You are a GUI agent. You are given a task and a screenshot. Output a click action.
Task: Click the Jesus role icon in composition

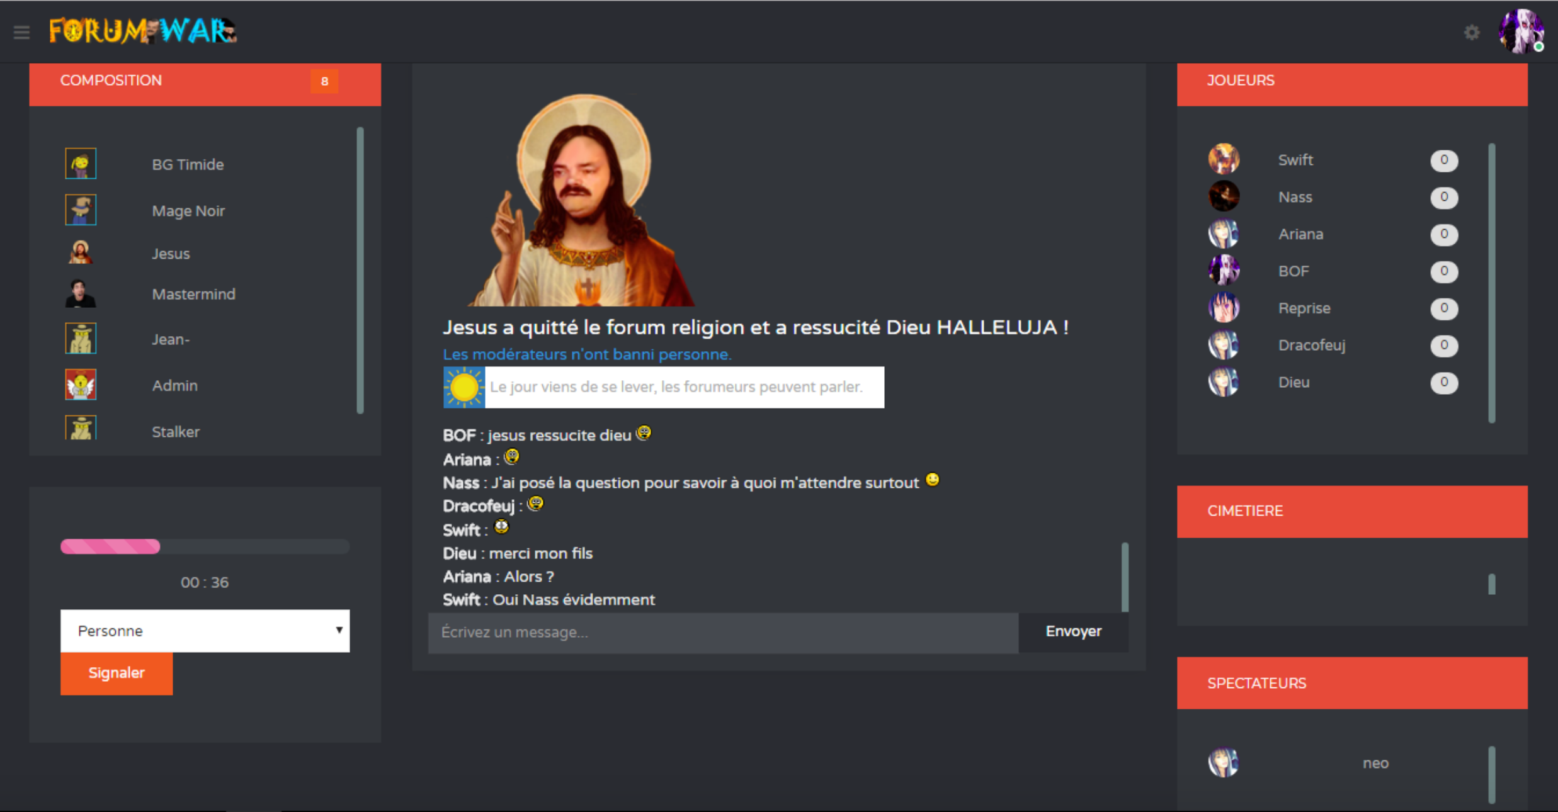[x=81, y=253]
